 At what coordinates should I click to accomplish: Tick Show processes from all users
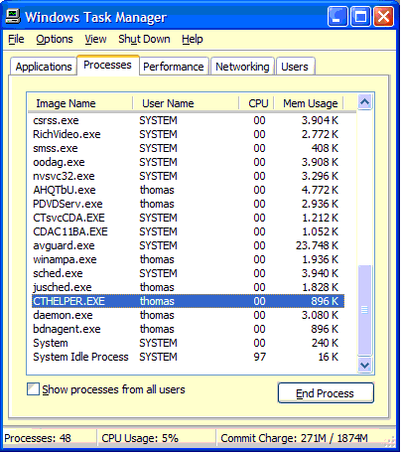[33, 389]
